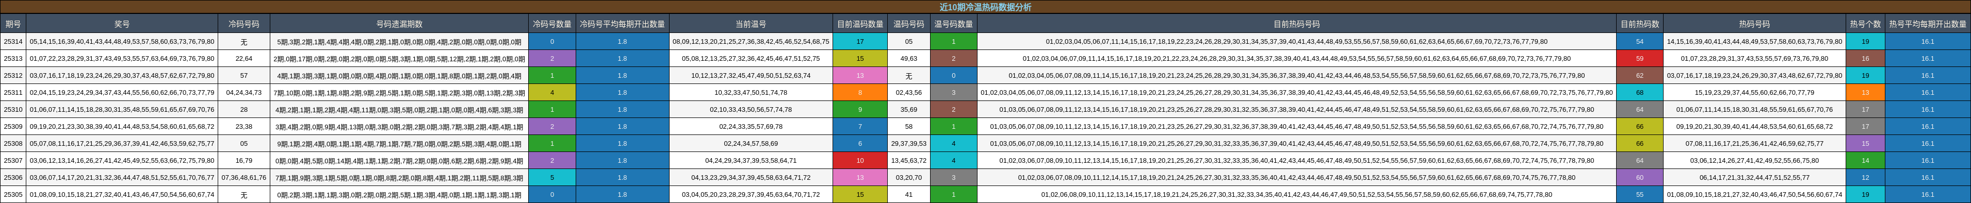
Task: Click the 冷码号平均每期开出数量 header
Action: coord(622,24)
